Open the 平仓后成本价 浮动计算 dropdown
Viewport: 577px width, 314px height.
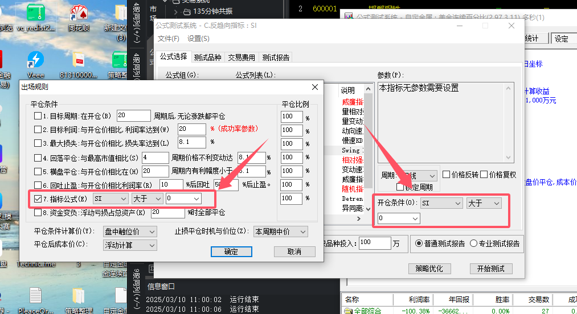coord(130,245)
